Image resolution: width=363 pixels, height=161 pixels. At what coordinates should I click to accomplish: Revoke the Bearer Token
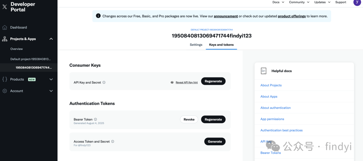189,119
